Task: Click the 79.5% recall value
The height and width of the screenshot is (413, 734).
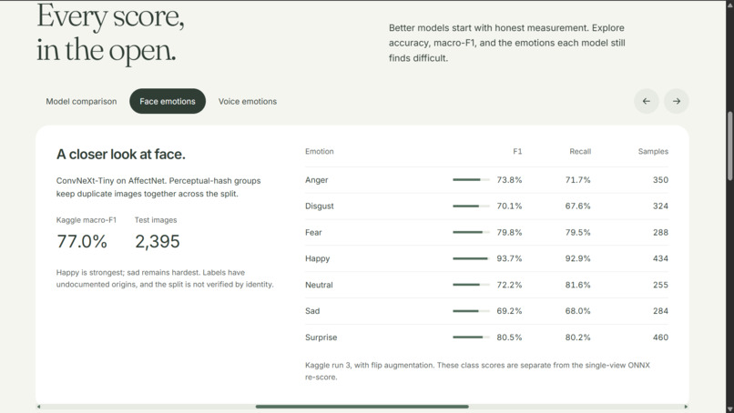Action: [x=577, y=233]
